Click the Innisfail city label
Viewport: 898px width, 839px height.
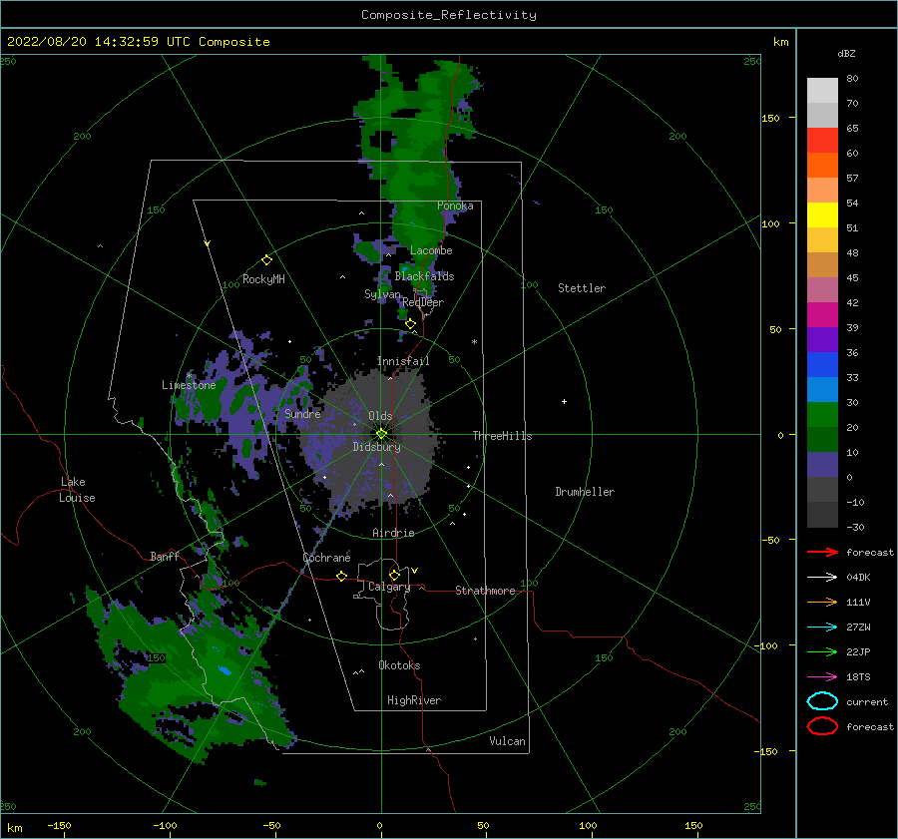(403, 361)
